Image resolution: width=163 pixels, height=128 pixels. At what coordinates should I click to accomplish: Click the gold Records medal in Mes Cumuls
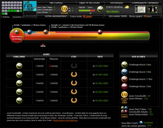click(64, 9)
